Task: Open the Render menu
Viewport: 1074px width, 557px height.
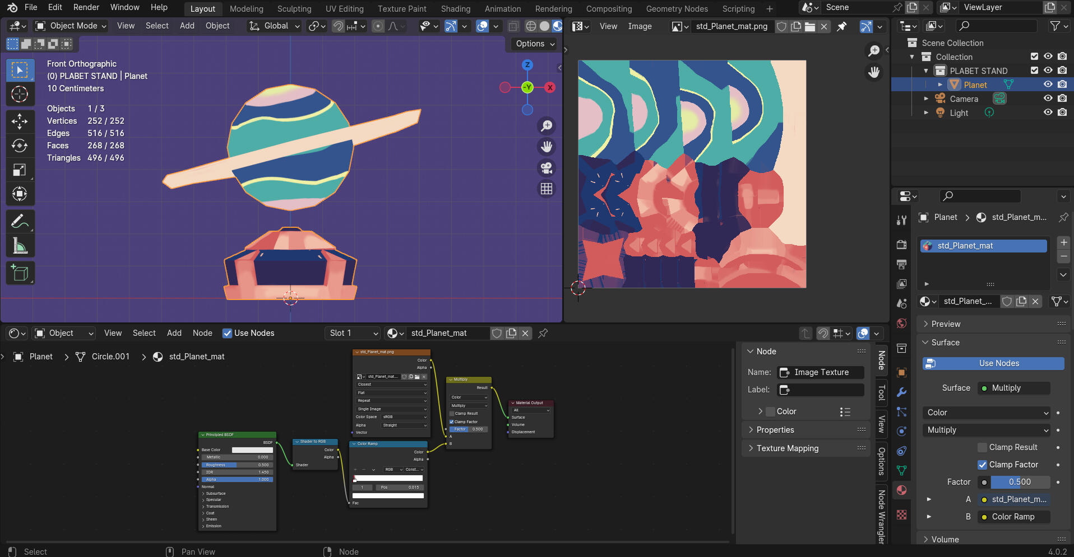Action: 86,7
